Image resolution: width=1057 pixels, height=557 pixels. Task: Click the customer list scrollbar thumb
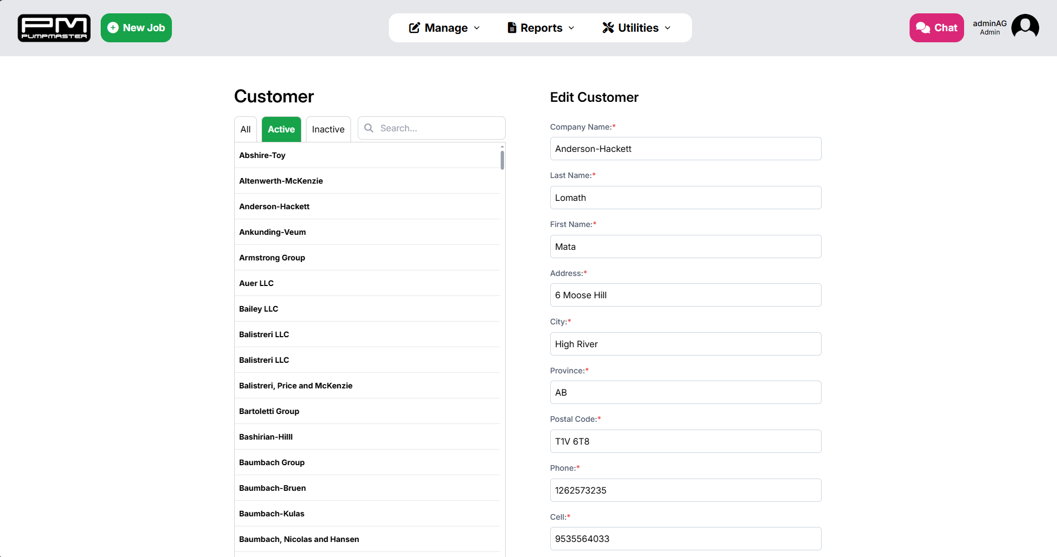tap(502, 160)
